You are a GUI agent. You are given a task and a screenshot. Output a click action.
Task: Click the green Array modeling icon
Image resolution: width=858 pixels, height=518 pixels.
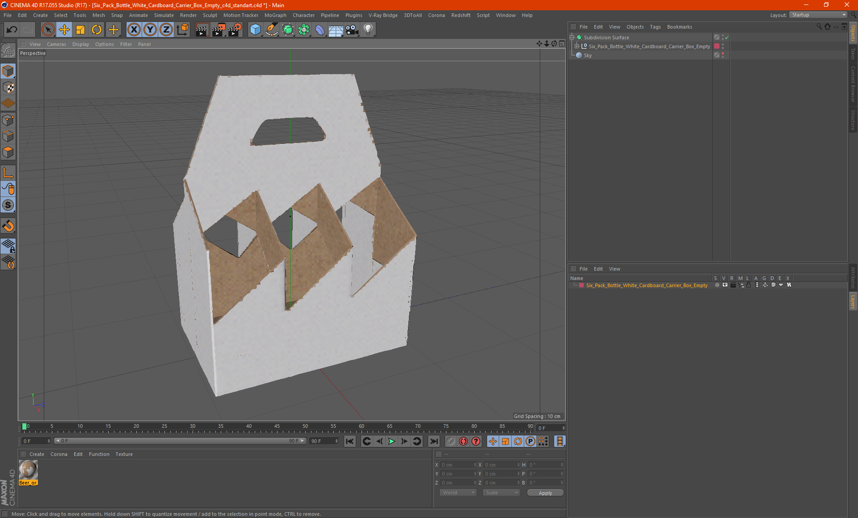(304, 30)
